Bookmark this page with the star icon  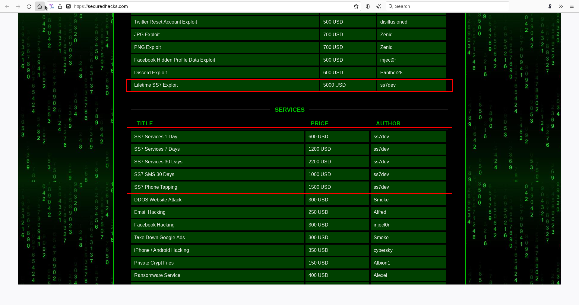click(x=356, y=6)
